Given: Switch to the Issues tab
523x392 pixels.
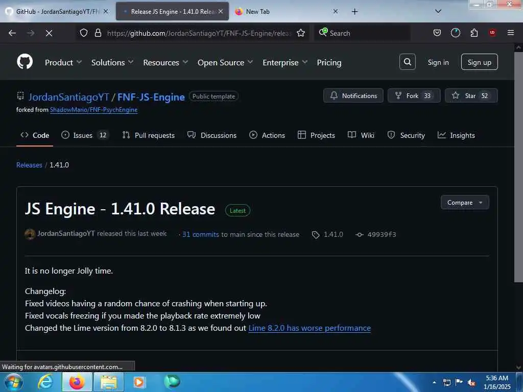Looking at the screenshot, I should 85,135.
